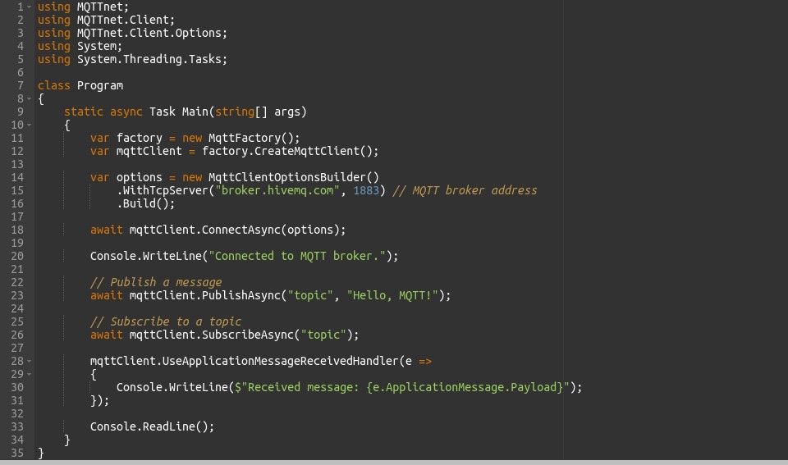Place cursor on UseApplicationMessageReceivedHandler
This screenshot has height=465, width=788.
271,361
